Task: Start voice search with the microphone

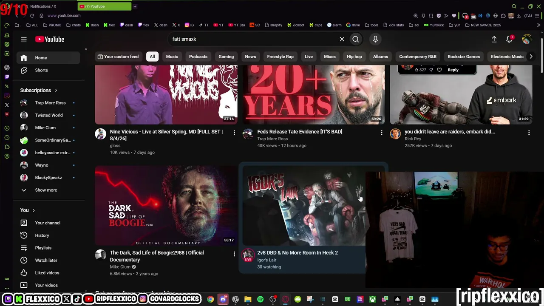Action: pyautogui.click(x=375, y=39)
